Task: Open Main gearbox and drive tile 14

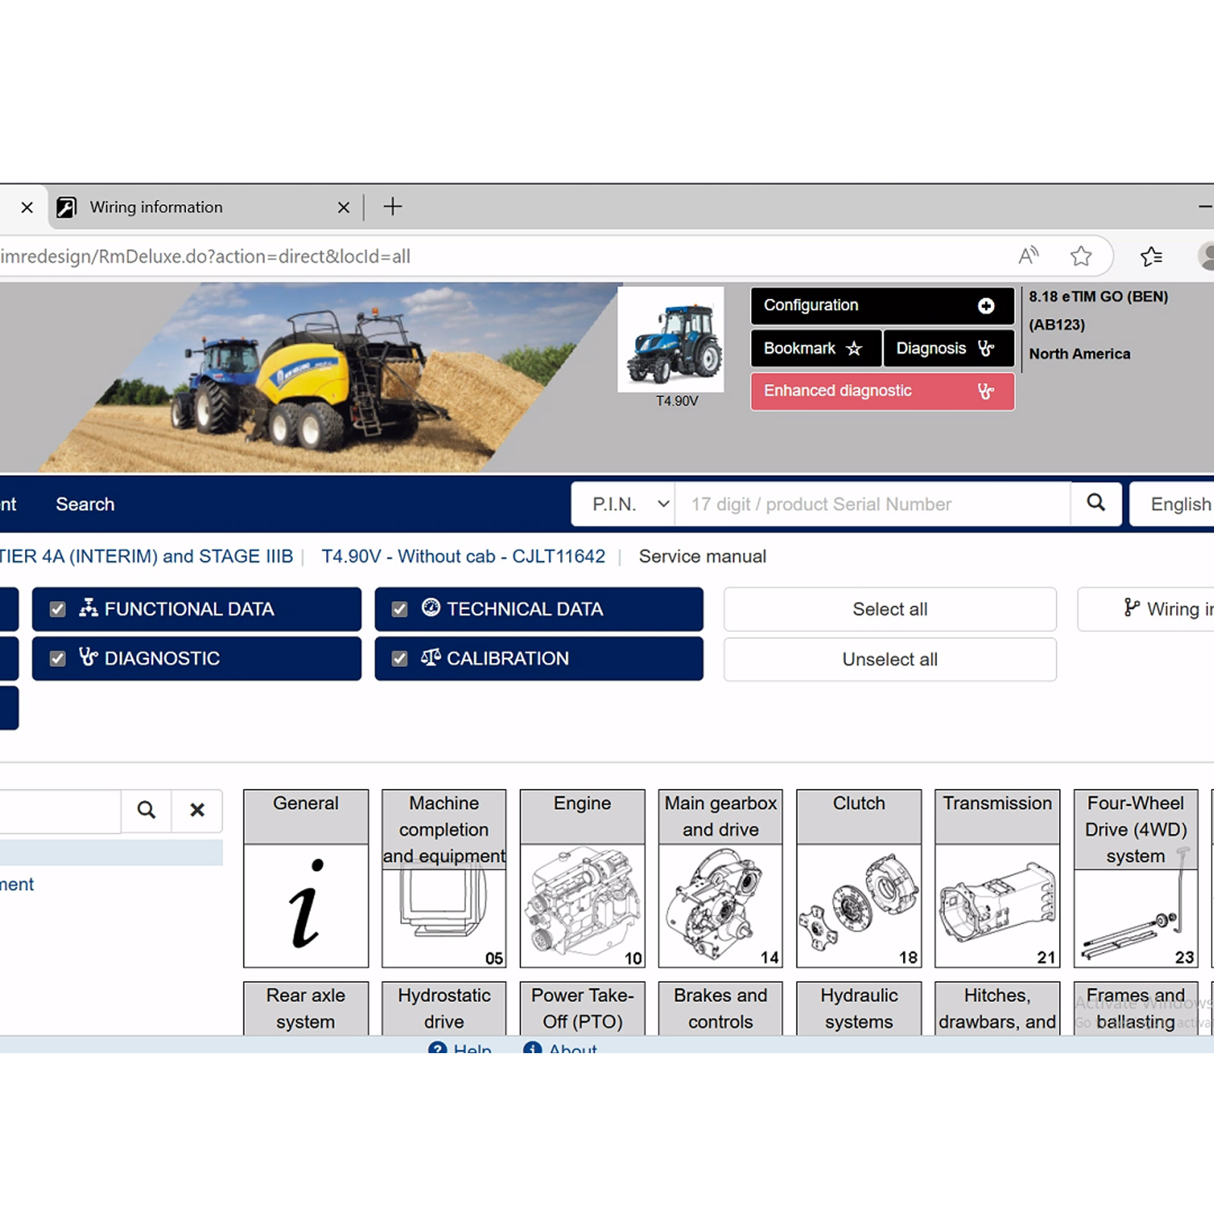Action: (x=720, y=878)
